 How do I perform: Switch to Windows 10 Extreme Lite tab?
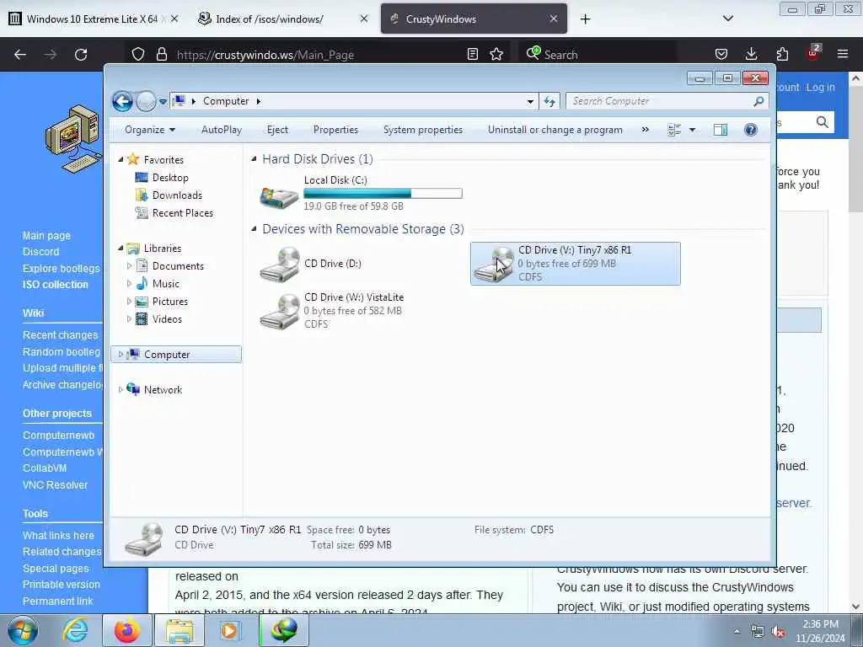(94, 19)
